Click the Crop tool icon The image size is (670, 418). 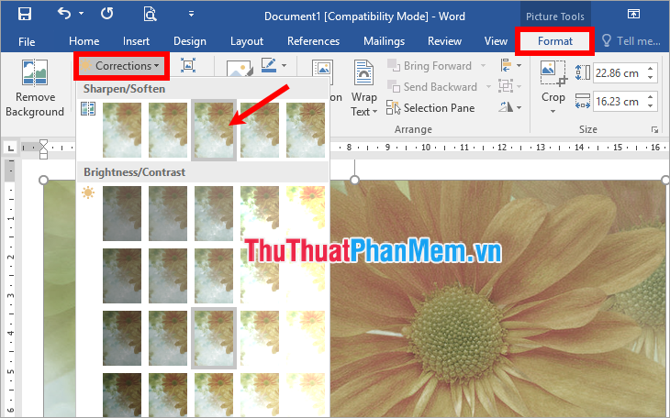tap(553, 73)
